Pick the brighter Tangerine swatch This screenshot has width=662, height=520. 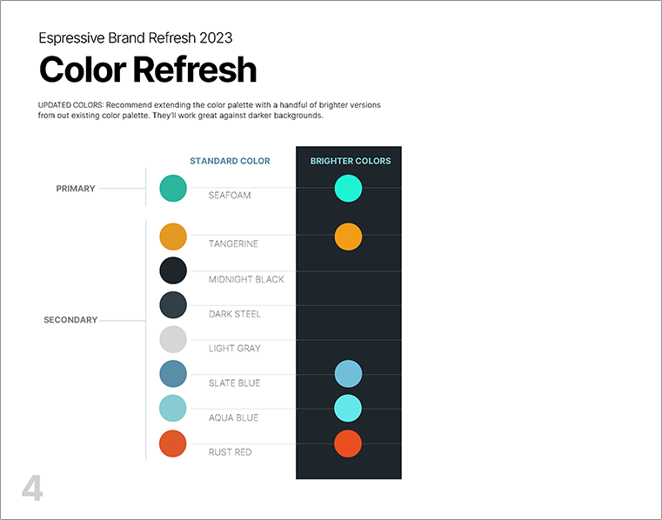(x=348, y=237)
